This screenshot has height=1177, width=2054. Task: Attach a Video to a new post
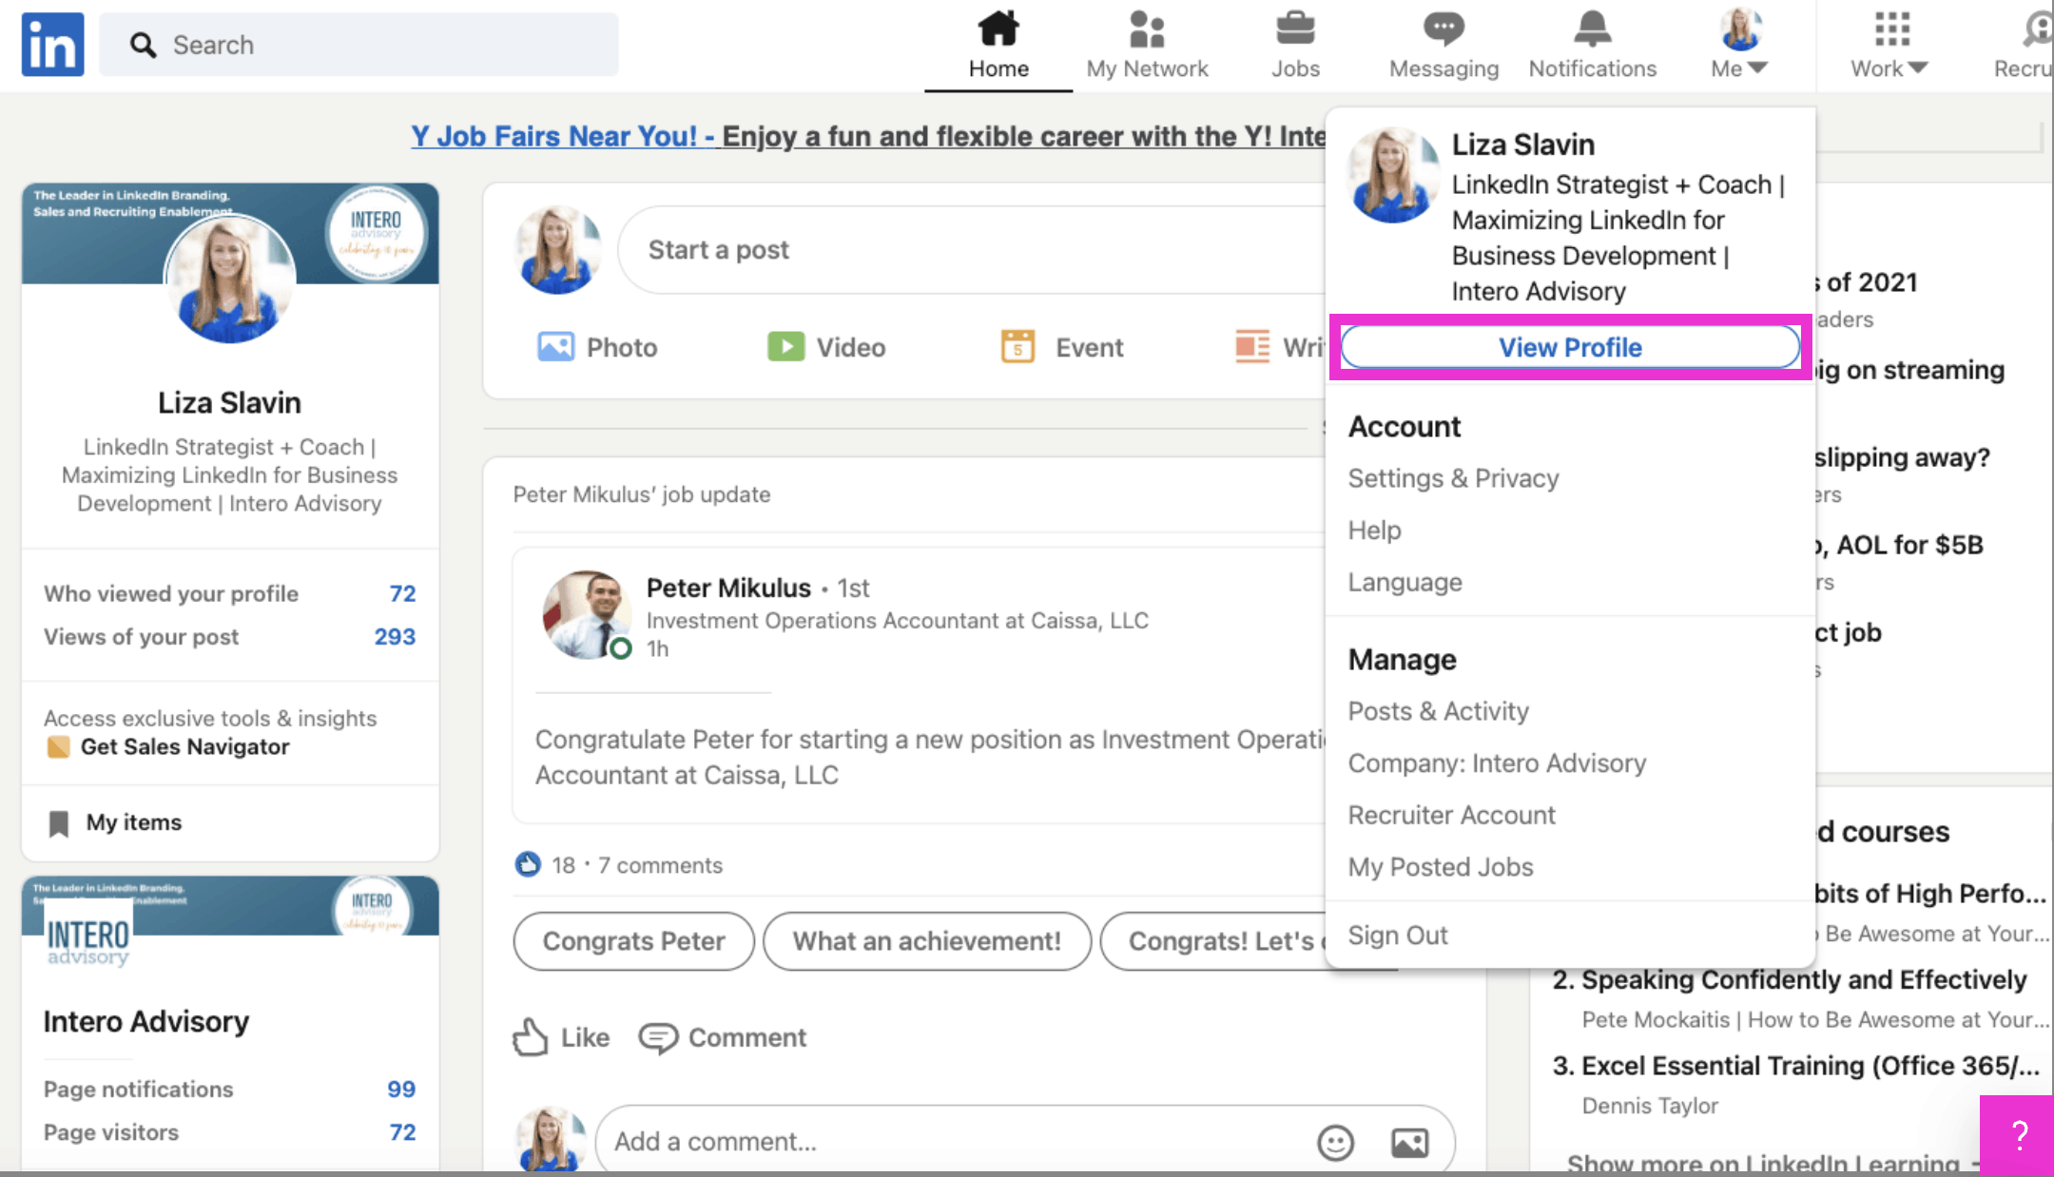825,347
